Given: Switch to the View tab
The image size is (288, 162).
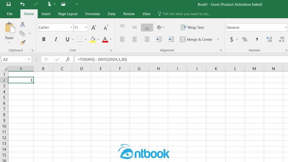Looking at the screenshot, I should pos(147,14).
